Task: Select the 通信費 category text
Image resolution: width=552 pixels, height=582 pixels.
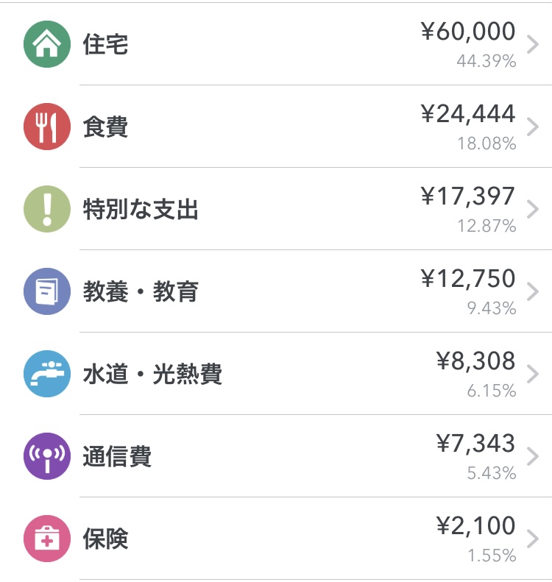Action: pyautogui.click(x=117, y=456)
